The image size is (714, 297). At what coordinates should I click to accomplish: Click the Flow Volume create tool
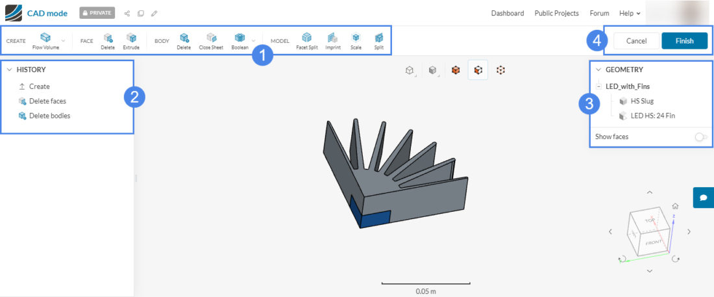pos(45,40)
